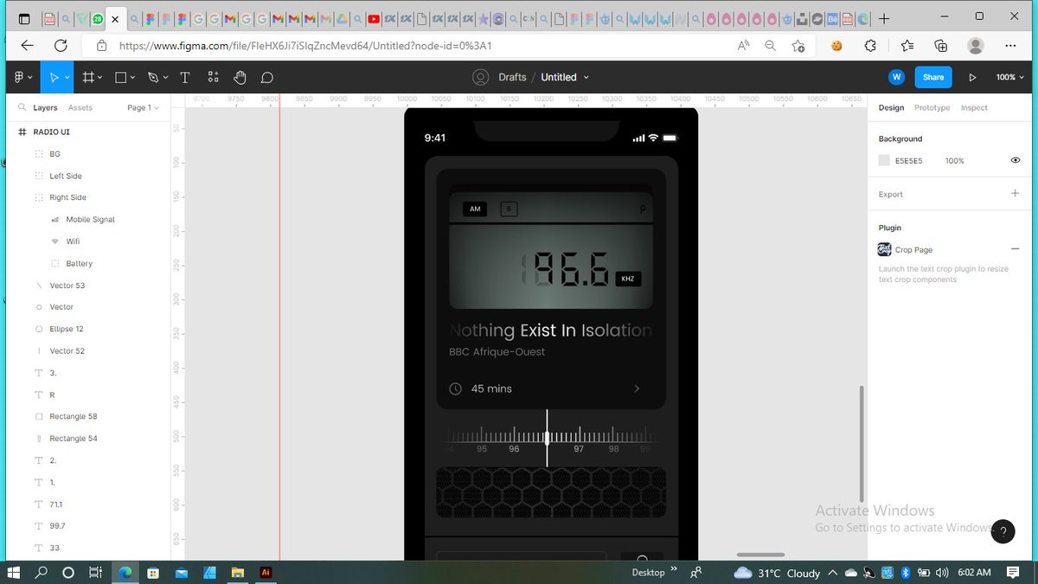Switch to the Assets tab
Viewport: 1038px width, 584px height.
point(80,108)
